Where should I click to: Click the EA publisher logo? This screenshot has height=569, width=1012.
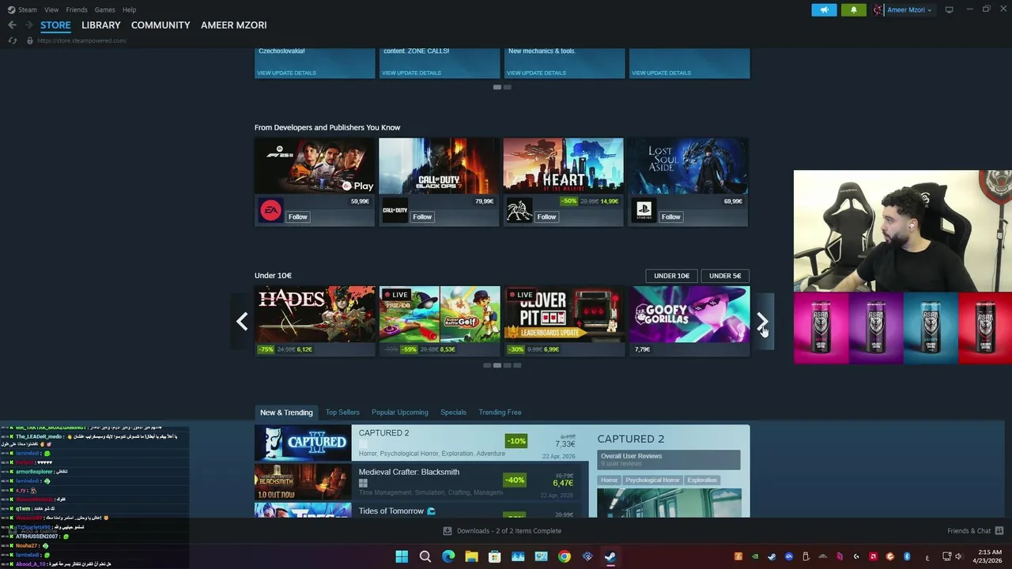[x=270, y=210]
